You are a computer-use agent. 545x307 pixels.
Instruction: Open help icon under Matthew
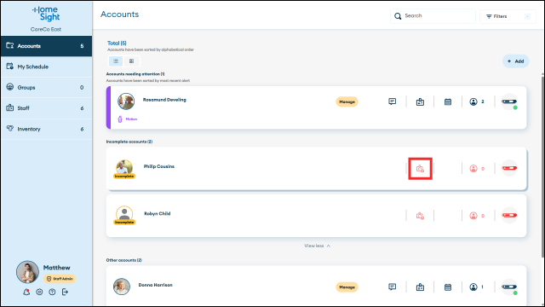pos(52,292)
